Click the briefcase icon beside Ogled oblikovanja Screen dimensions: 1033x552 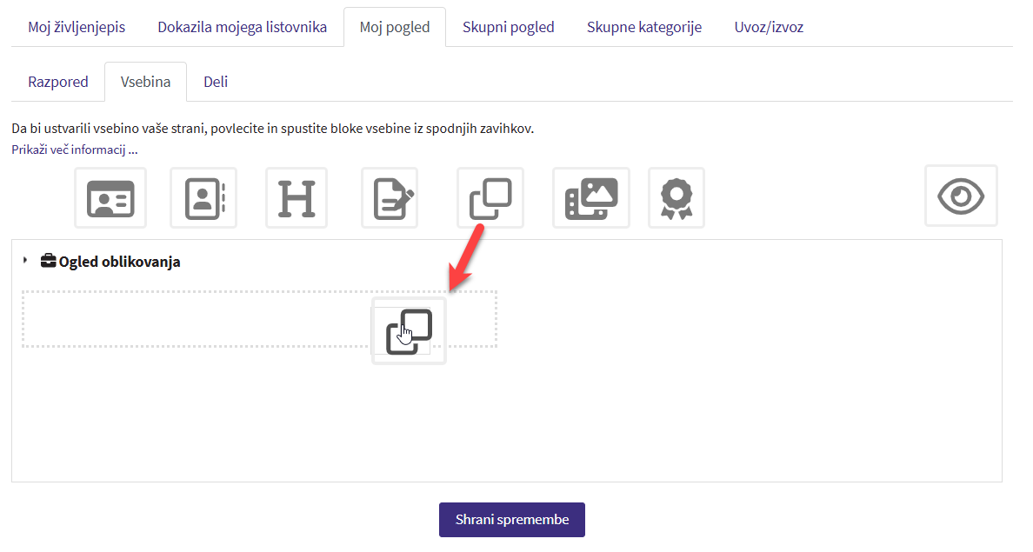point(49,261)
